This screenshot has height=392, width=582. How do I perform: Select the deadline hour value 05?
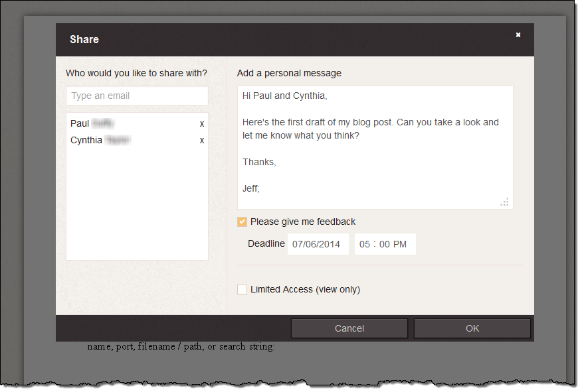click(365, 244)
